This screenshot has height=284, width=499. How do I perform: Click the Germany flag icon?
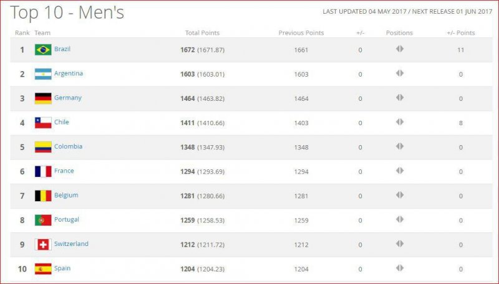pyautogui.click(x=43, y=98)
